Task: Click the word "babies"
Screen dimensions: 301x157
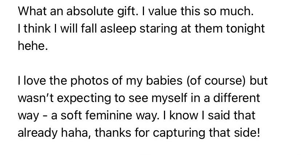Action: pos(164,81)
